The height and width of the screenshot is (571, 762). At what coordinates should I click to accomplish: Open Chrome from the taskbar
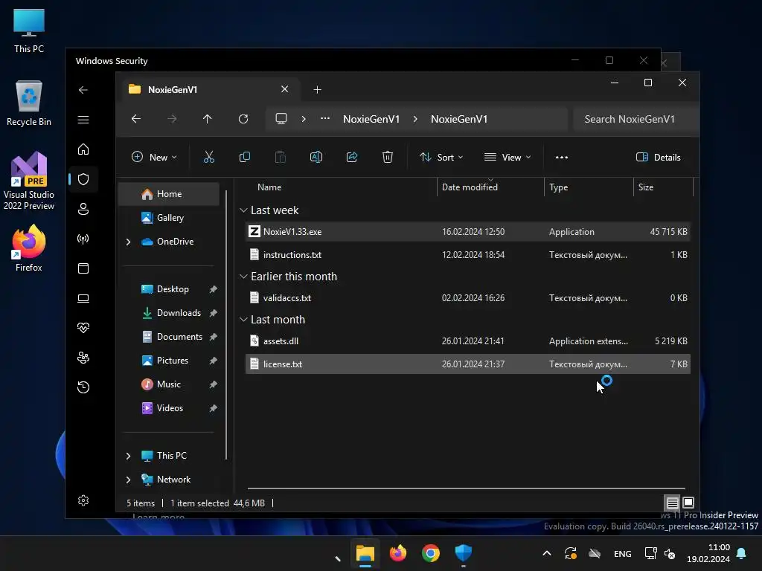tap(431, 553)
